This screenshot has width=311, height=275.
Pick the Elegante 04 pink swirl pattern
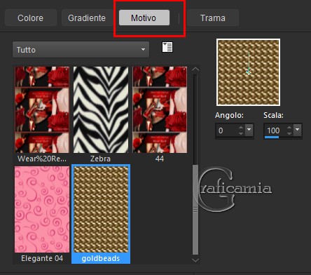[x=42, y=209]
